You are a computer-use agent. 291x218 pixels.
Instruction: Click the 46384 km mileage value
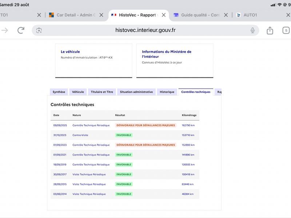coord(188,194)
